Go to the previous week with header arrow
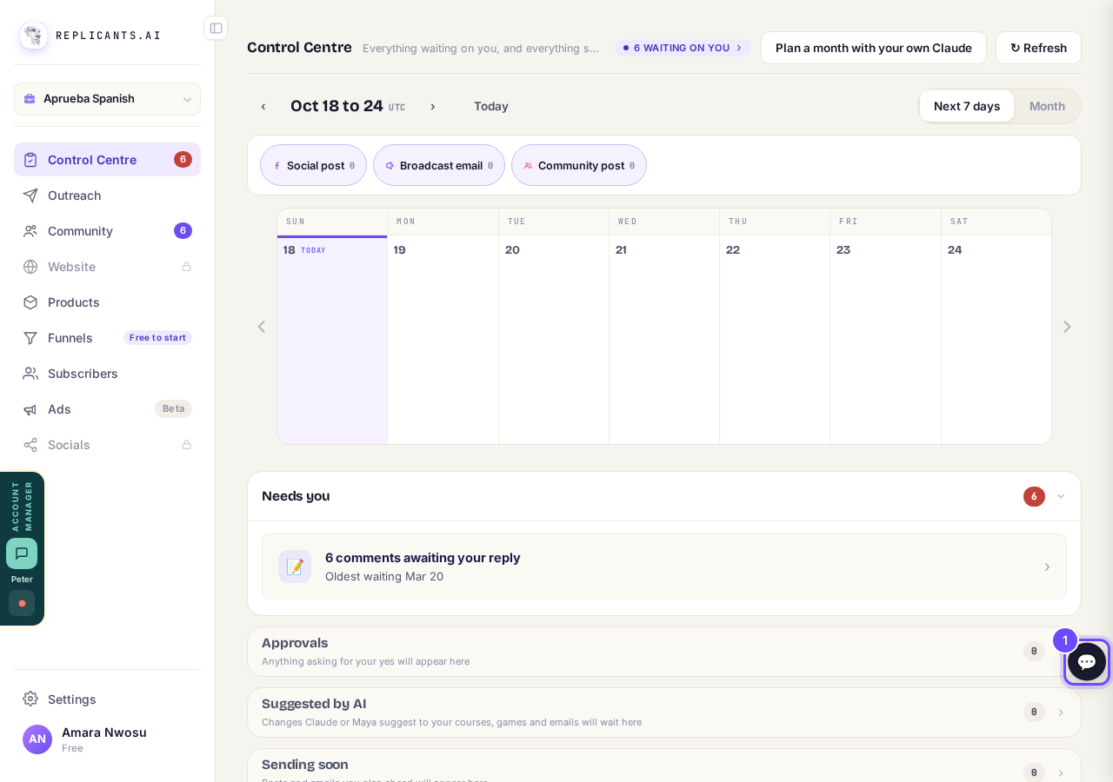Screen dimensions: 1113x782 pyautogui.click(x=263, y=107)
